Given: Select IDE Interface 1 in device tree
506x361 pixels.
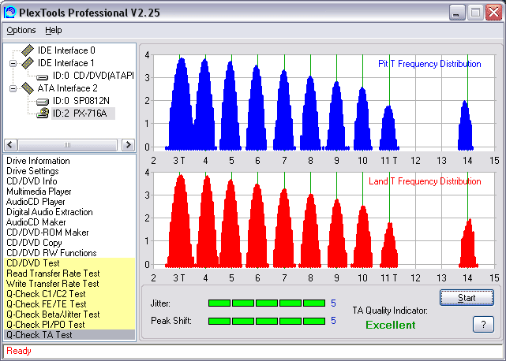Looking at the screenshot, I should [x=66, y=63].
